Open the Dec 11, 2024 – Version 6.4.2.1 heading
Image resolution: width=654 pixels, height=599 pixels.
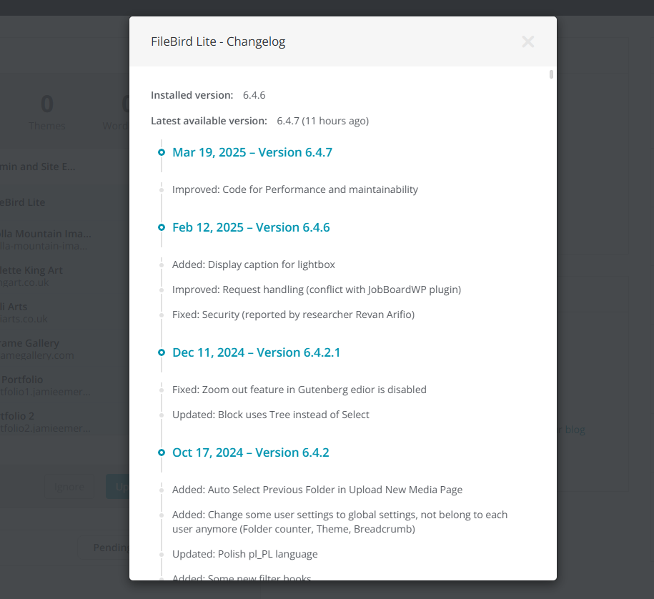[256, 353]
